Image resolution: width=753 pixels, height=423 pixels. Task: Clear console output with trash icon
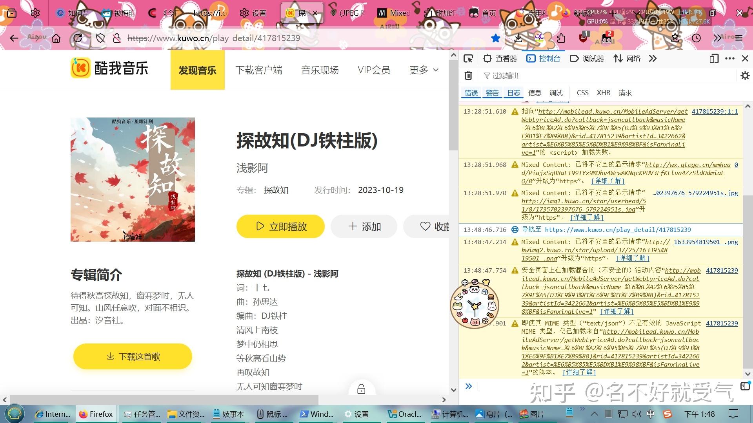[x=468, y=76]
